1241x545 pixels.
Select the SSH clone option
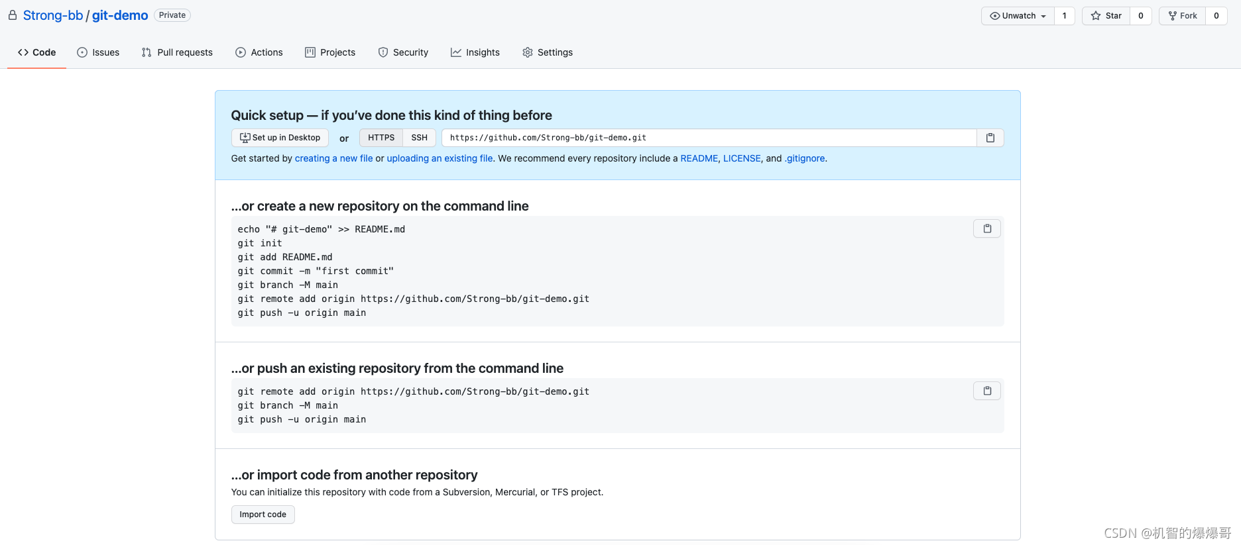tap(419, 138)
